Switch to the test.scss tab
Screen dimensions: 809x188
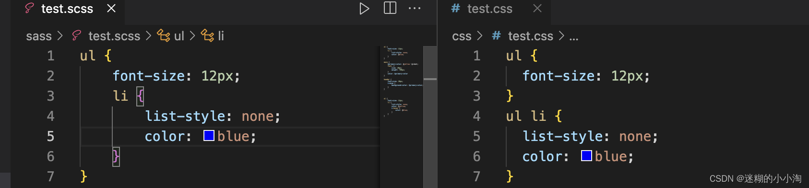[67, 9]
